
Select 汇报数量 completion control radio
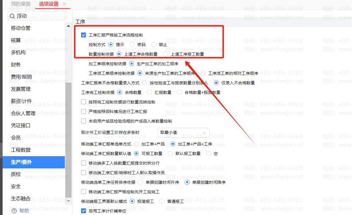(149, 92)
